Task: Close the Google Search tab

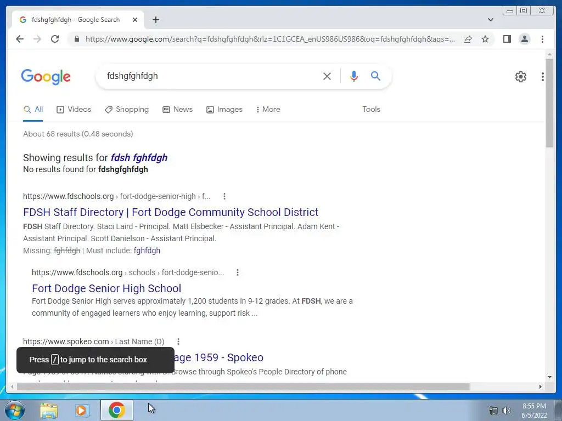Action: tap(135, 20)
